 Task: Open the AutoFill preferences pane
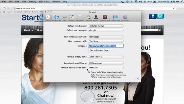(71, 18)
